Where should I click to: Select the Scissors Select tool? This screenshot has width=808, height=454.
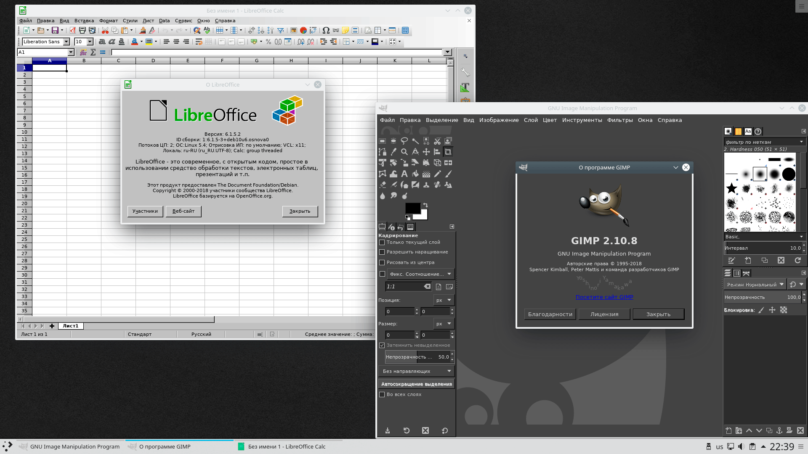point(437,141)
